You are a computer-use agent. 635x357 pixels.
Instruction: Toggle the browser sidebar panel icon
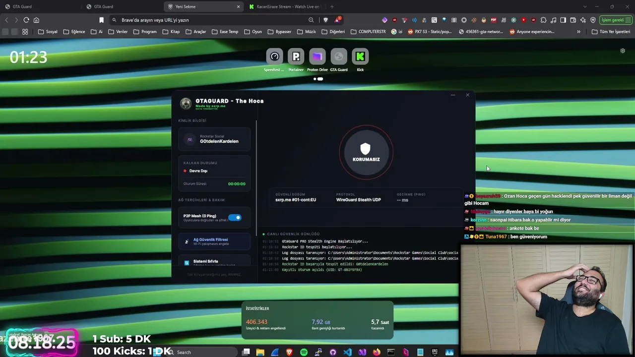(x=563, y=20)
